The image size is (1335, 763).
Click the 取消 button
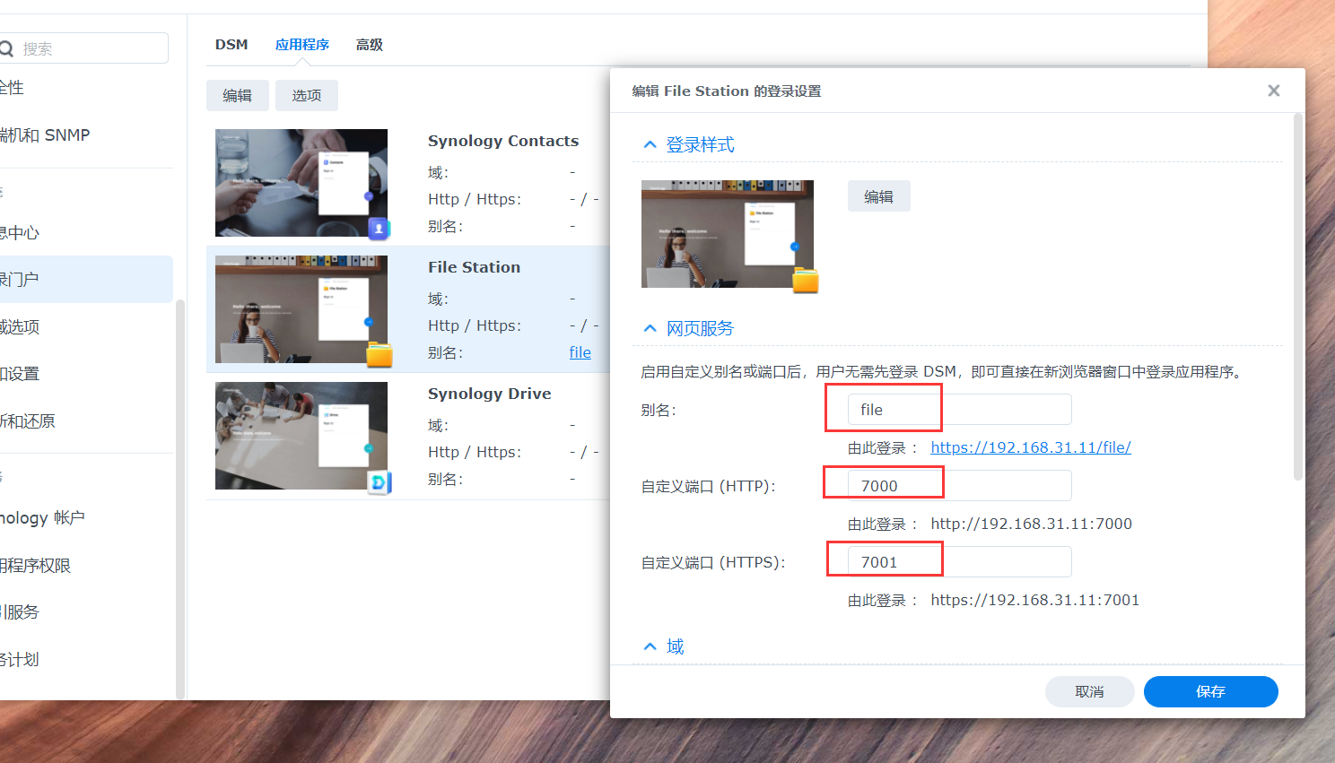(1090, 691)
